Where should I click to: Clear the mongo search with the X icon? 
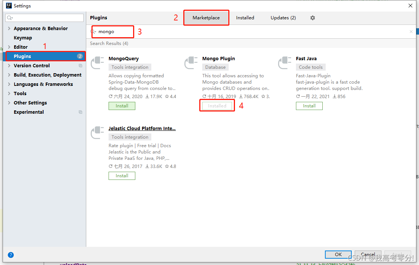pyautogui.click(x=411, y=32)
